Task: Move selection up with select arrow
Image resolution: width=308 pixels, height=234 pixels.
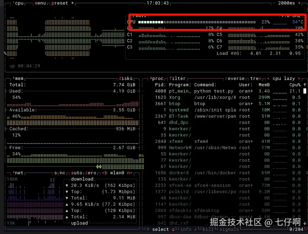Action: click(x=148, y=229)
